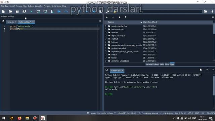215x121 pixels.
Task: Click the Open file toolbar icon
Action: (x=10, y=11)
